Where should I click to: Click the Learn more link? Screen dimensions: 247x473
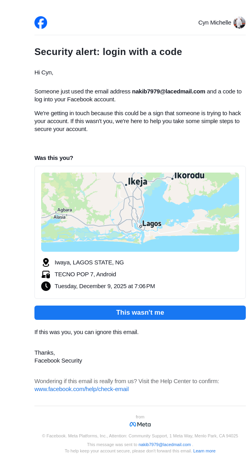(x=204, y=451)
